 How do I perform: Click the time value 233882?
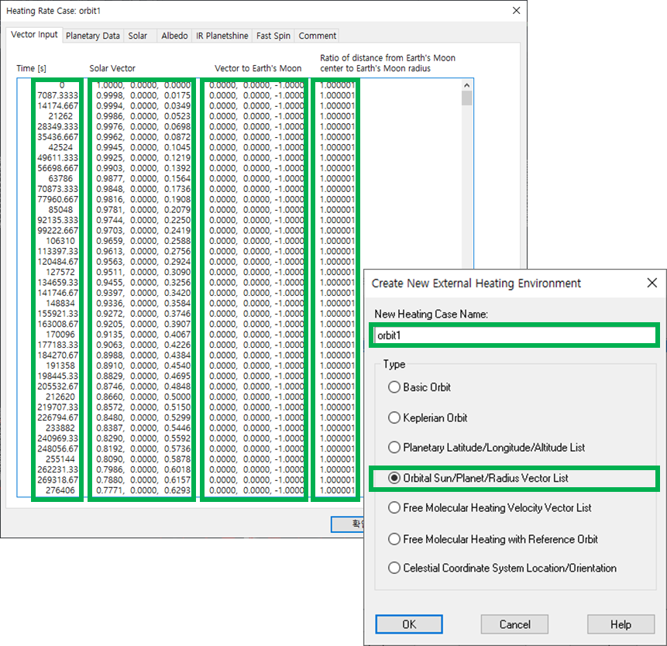[x=60, y=428]
